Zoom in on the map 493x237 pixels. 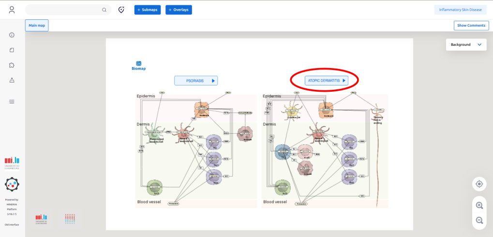479,205
